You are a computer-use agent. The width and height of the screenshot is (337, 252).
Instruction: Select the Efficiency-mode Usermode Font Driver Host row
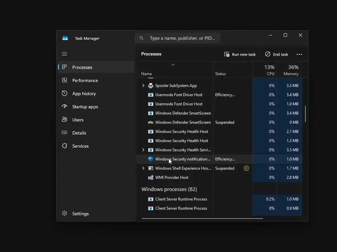pyautogui.click(x=219, y=95)
